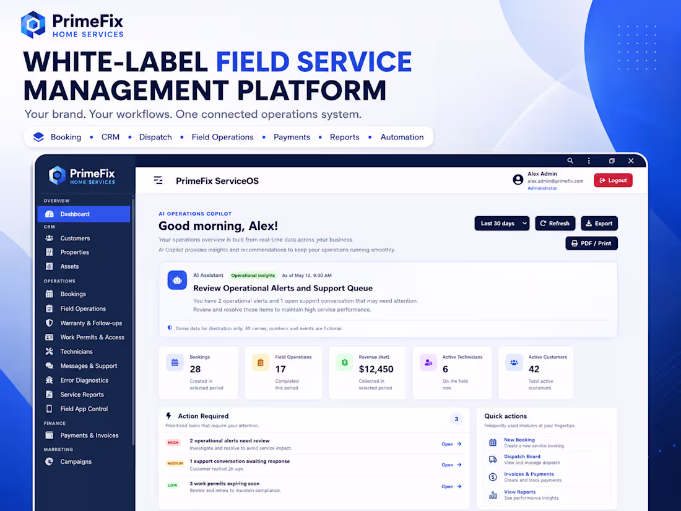Click the sidebar vertical scrollbar
Screen dimensions: 681x511
click(133, 321)
